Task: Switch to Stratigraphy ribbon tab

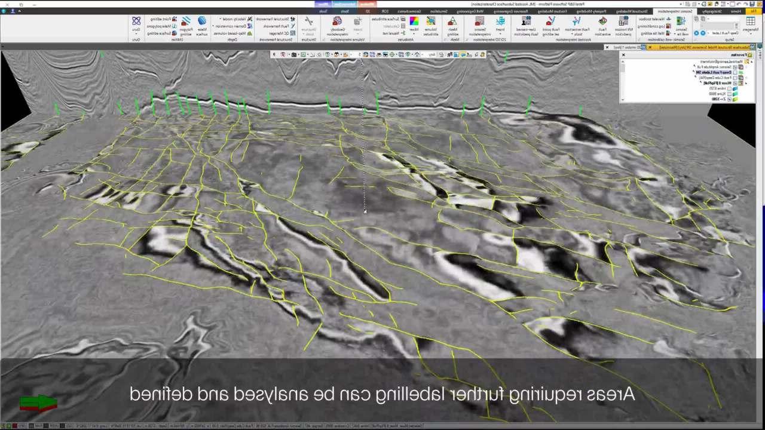Action: coord(712,11)
